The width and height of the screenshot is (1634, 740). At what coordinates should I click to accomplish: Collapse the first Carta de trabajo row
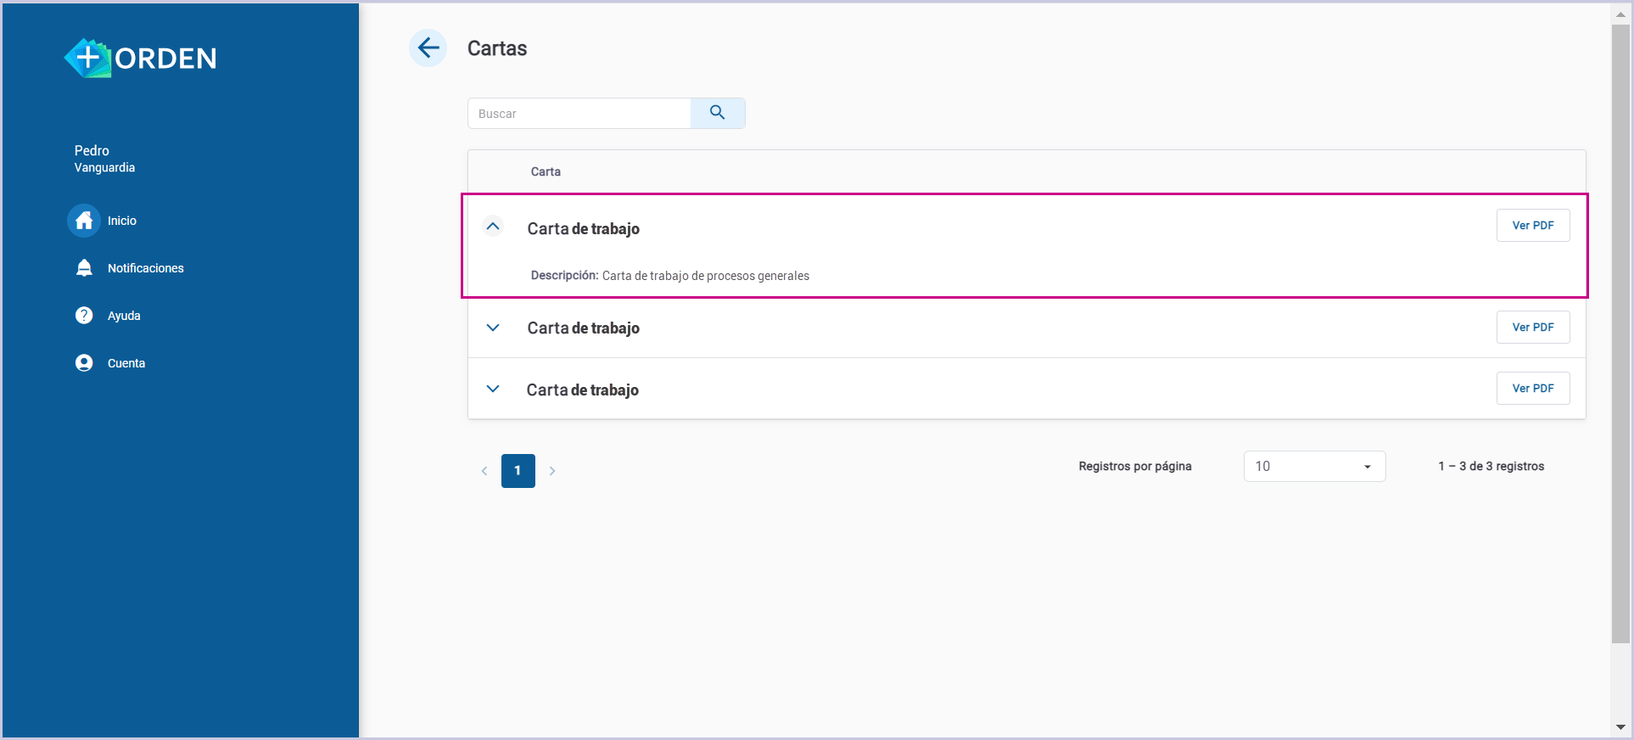[493, 227]
